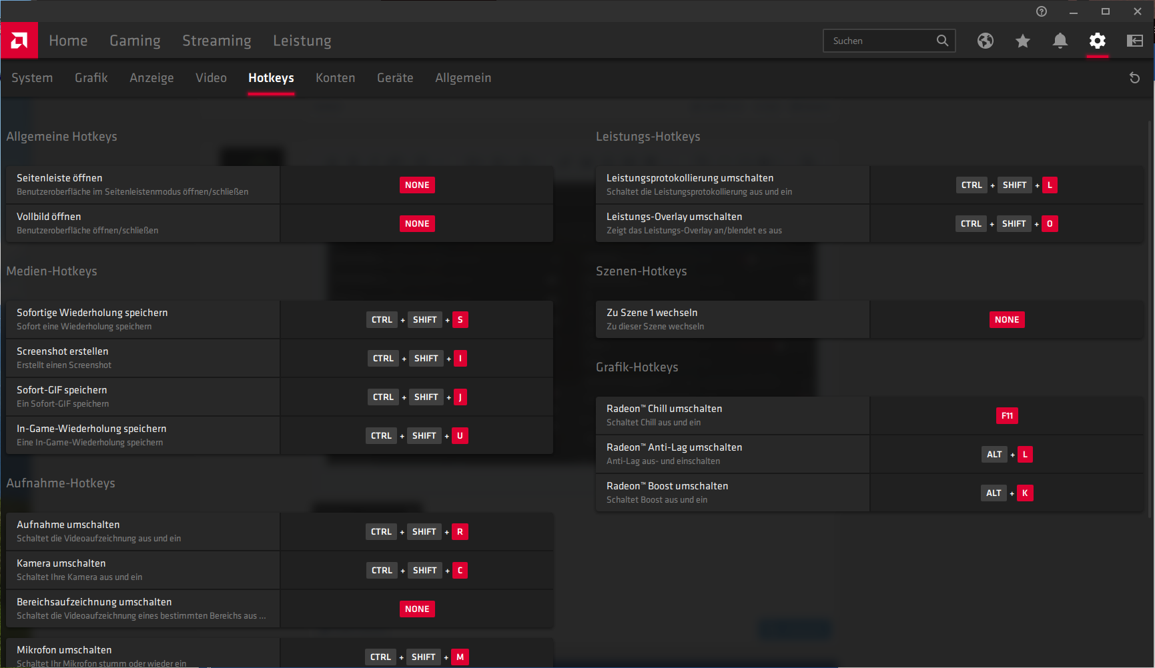The image size is (1155, 668).
Task: Change the CTRL+SHIFT+R Aufnahme hotkey
Action: [x=417, y=532]
